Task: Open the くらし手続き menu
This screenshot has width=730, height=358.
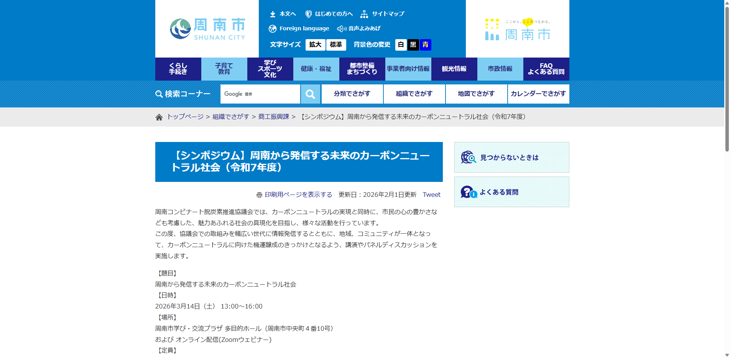Action: pyautogui.click(x=178, y=69)
